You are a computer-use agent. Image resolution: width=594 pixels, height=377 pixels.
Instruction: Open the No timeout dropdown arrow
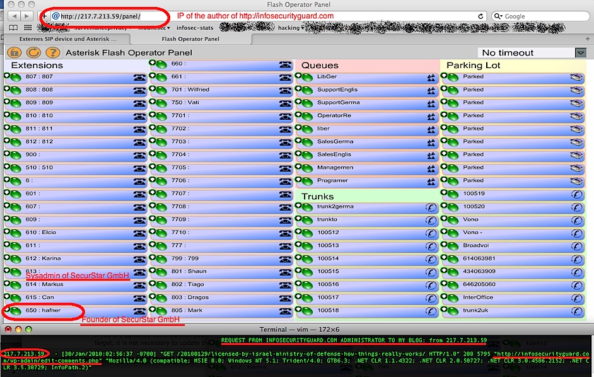coord(580,53)
